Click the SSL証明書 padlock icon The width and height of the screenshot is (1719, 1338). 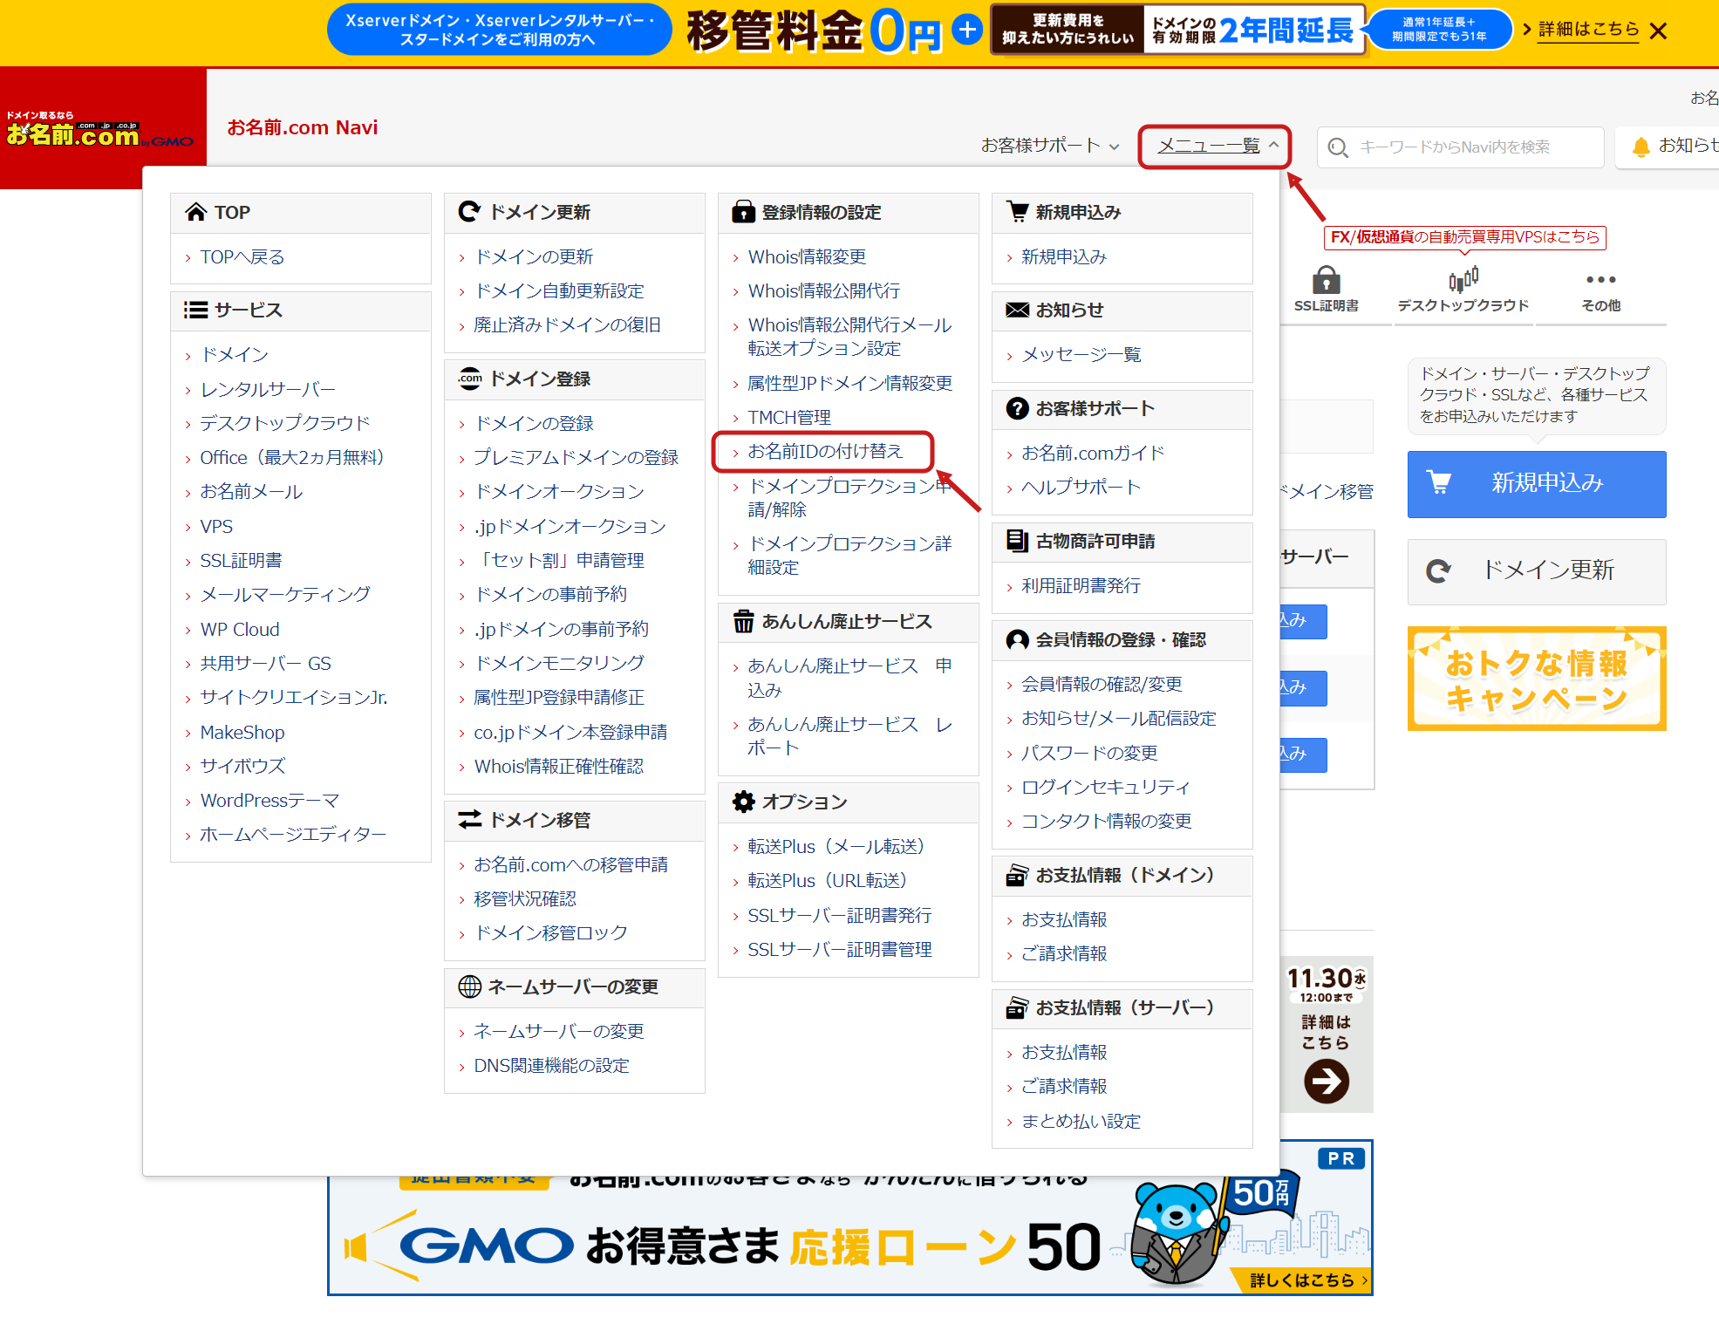click(x=1326, y=281)
